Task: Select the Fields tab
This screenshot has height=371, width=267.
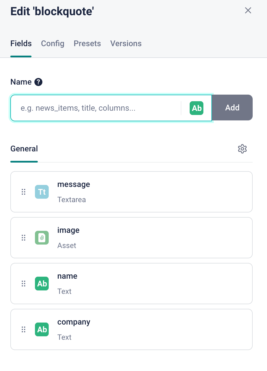Action: click(x=21, y=44)
